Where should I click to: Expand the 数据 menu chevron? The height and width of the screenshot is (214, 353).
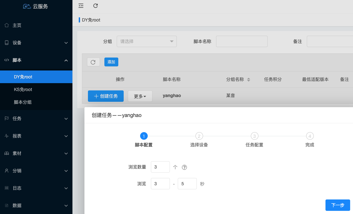point(66,206)
